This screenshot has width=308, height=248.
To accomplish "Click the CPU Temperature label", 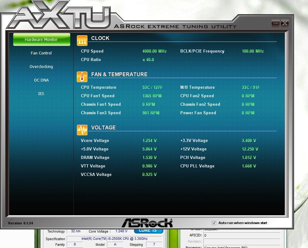I will [x=98, y=87].
